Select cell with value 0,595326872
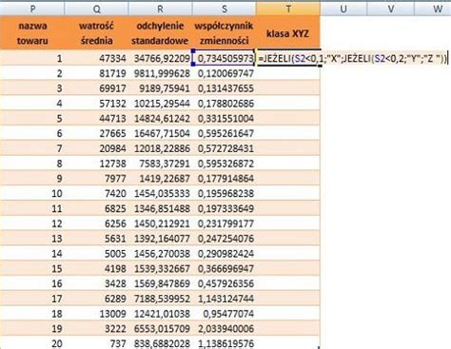Image resolution: width=451 pixels, height=349 pixels. point(224,164)
